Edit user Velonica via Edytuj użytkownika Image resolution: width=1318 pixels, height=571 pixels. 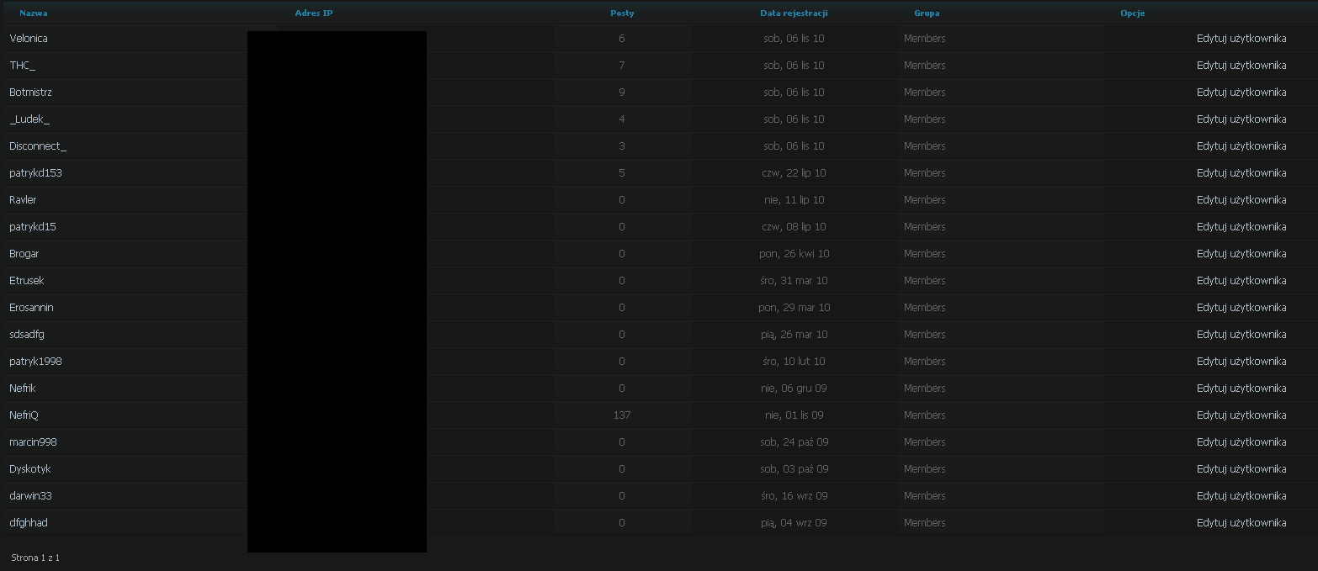1241,39
